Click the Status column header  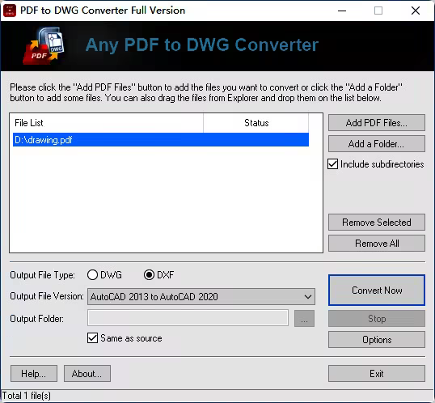click(x=256, y=123)
